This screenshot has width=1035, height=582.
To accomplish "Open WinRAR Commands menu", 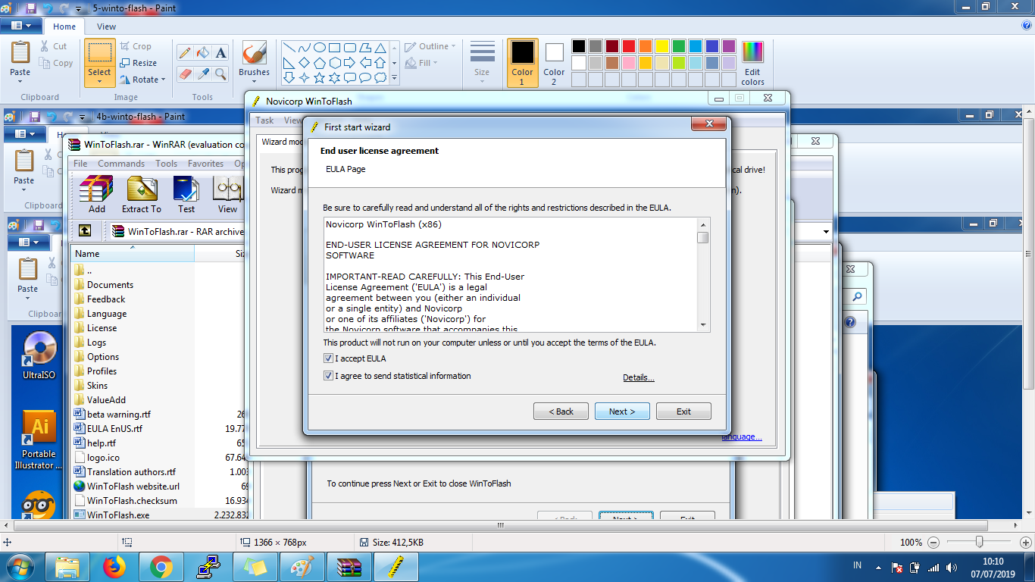I will pyautogui.click(x=121, y=164).
